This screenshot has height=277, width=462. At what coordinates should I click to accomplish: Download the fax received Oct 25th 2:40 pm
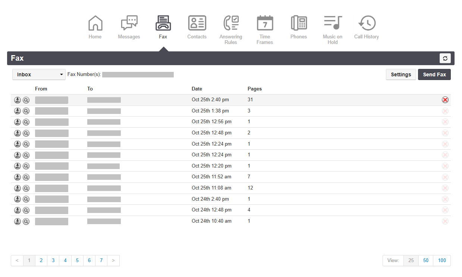pyautogui.click(x=18, y=100)
